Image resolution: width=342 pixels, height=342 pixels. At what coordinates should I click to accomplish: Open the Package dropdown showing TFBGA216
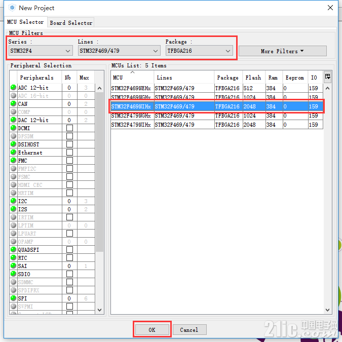[x=199, y=51]
